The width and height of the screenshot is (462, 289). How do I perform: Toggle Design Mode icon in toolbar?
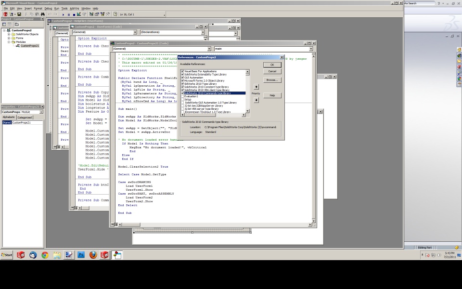click(79, 14)
